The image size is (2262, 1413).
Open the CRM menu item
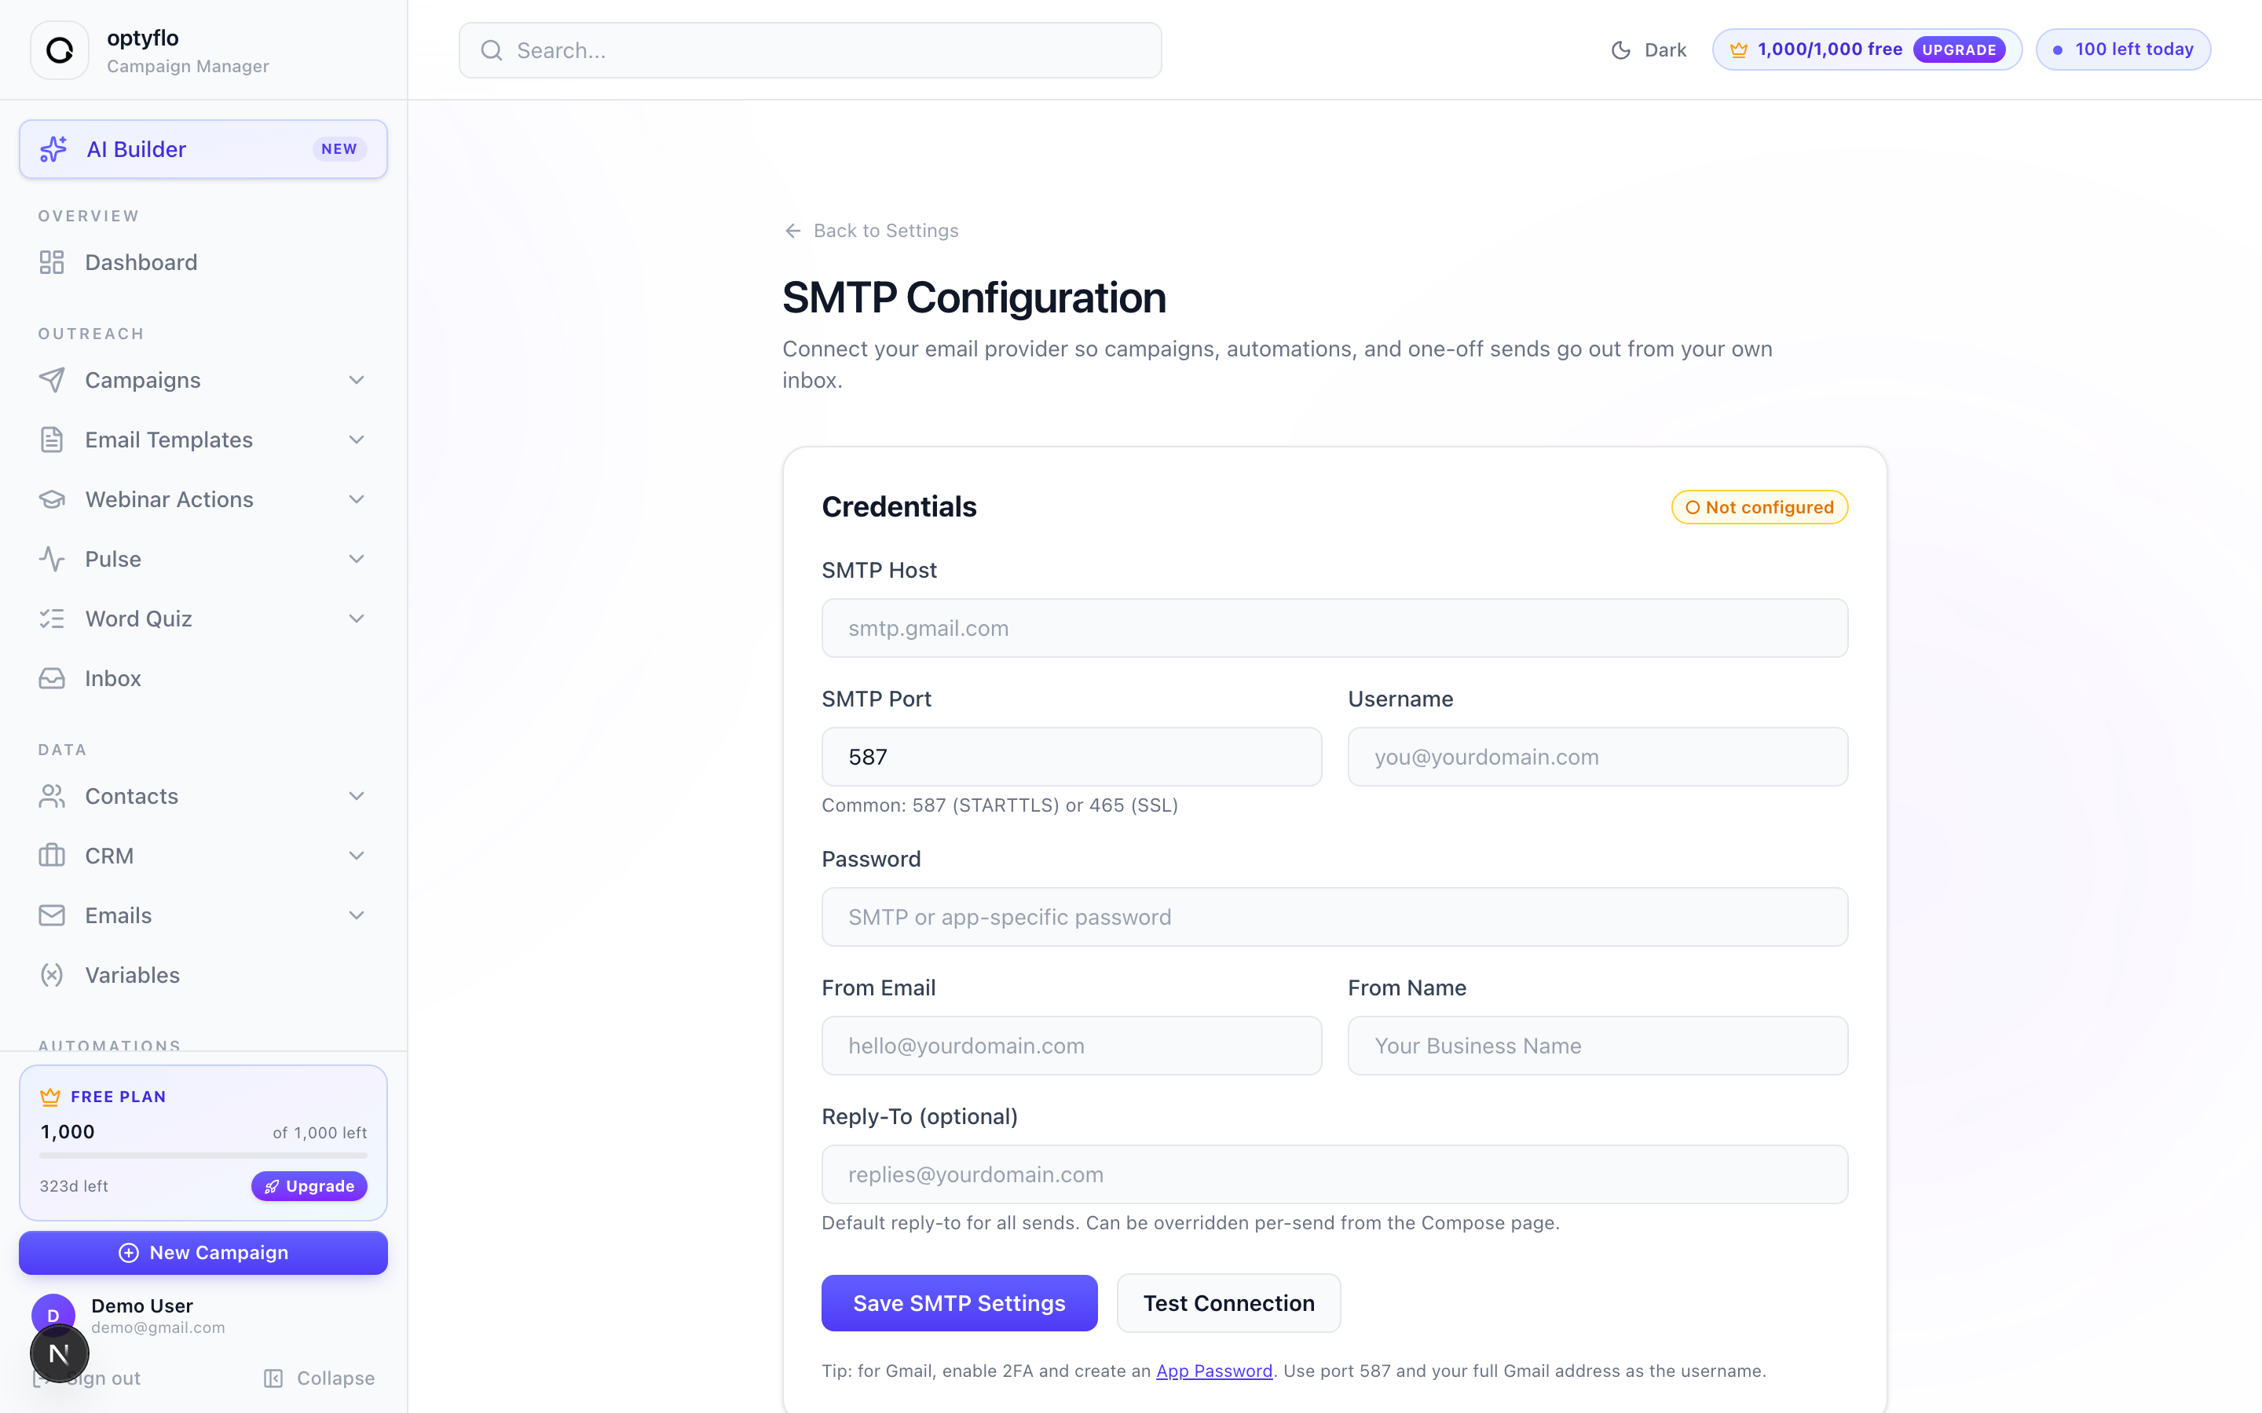pyautogui.click(x=203, y=856)
